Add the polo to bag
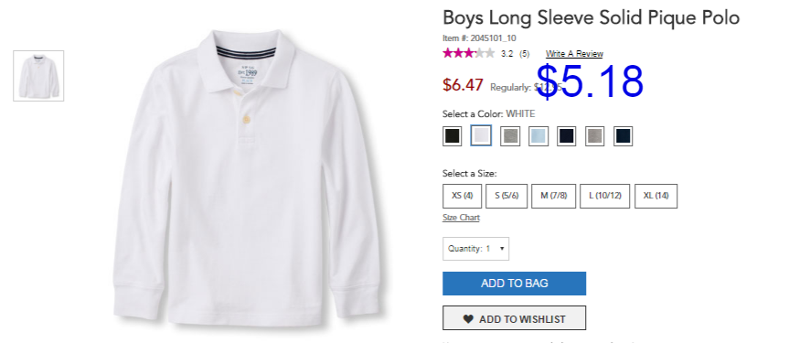The image size is (789, 343). point(514,284)
